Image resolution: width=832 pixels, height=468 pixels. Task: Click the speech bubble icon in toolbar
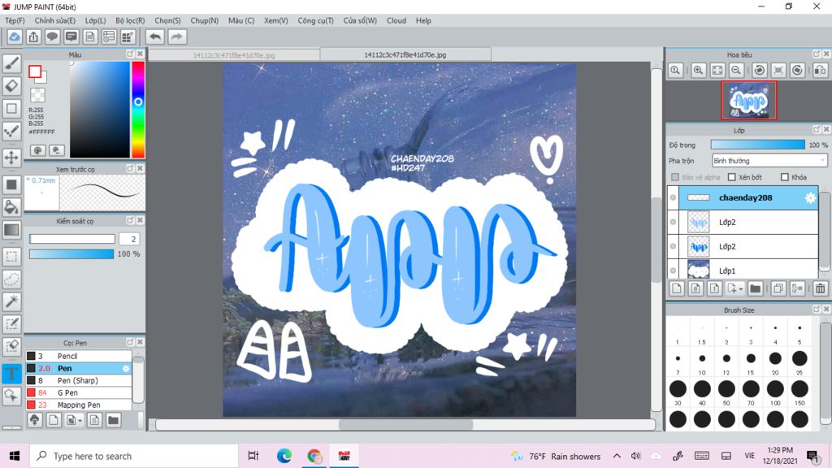pos(52,37)
